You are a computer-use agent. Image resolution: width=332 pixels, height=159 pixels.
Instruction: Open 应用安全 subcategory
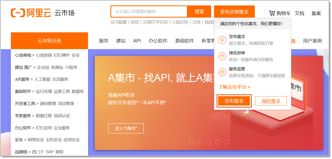point(72,140)
